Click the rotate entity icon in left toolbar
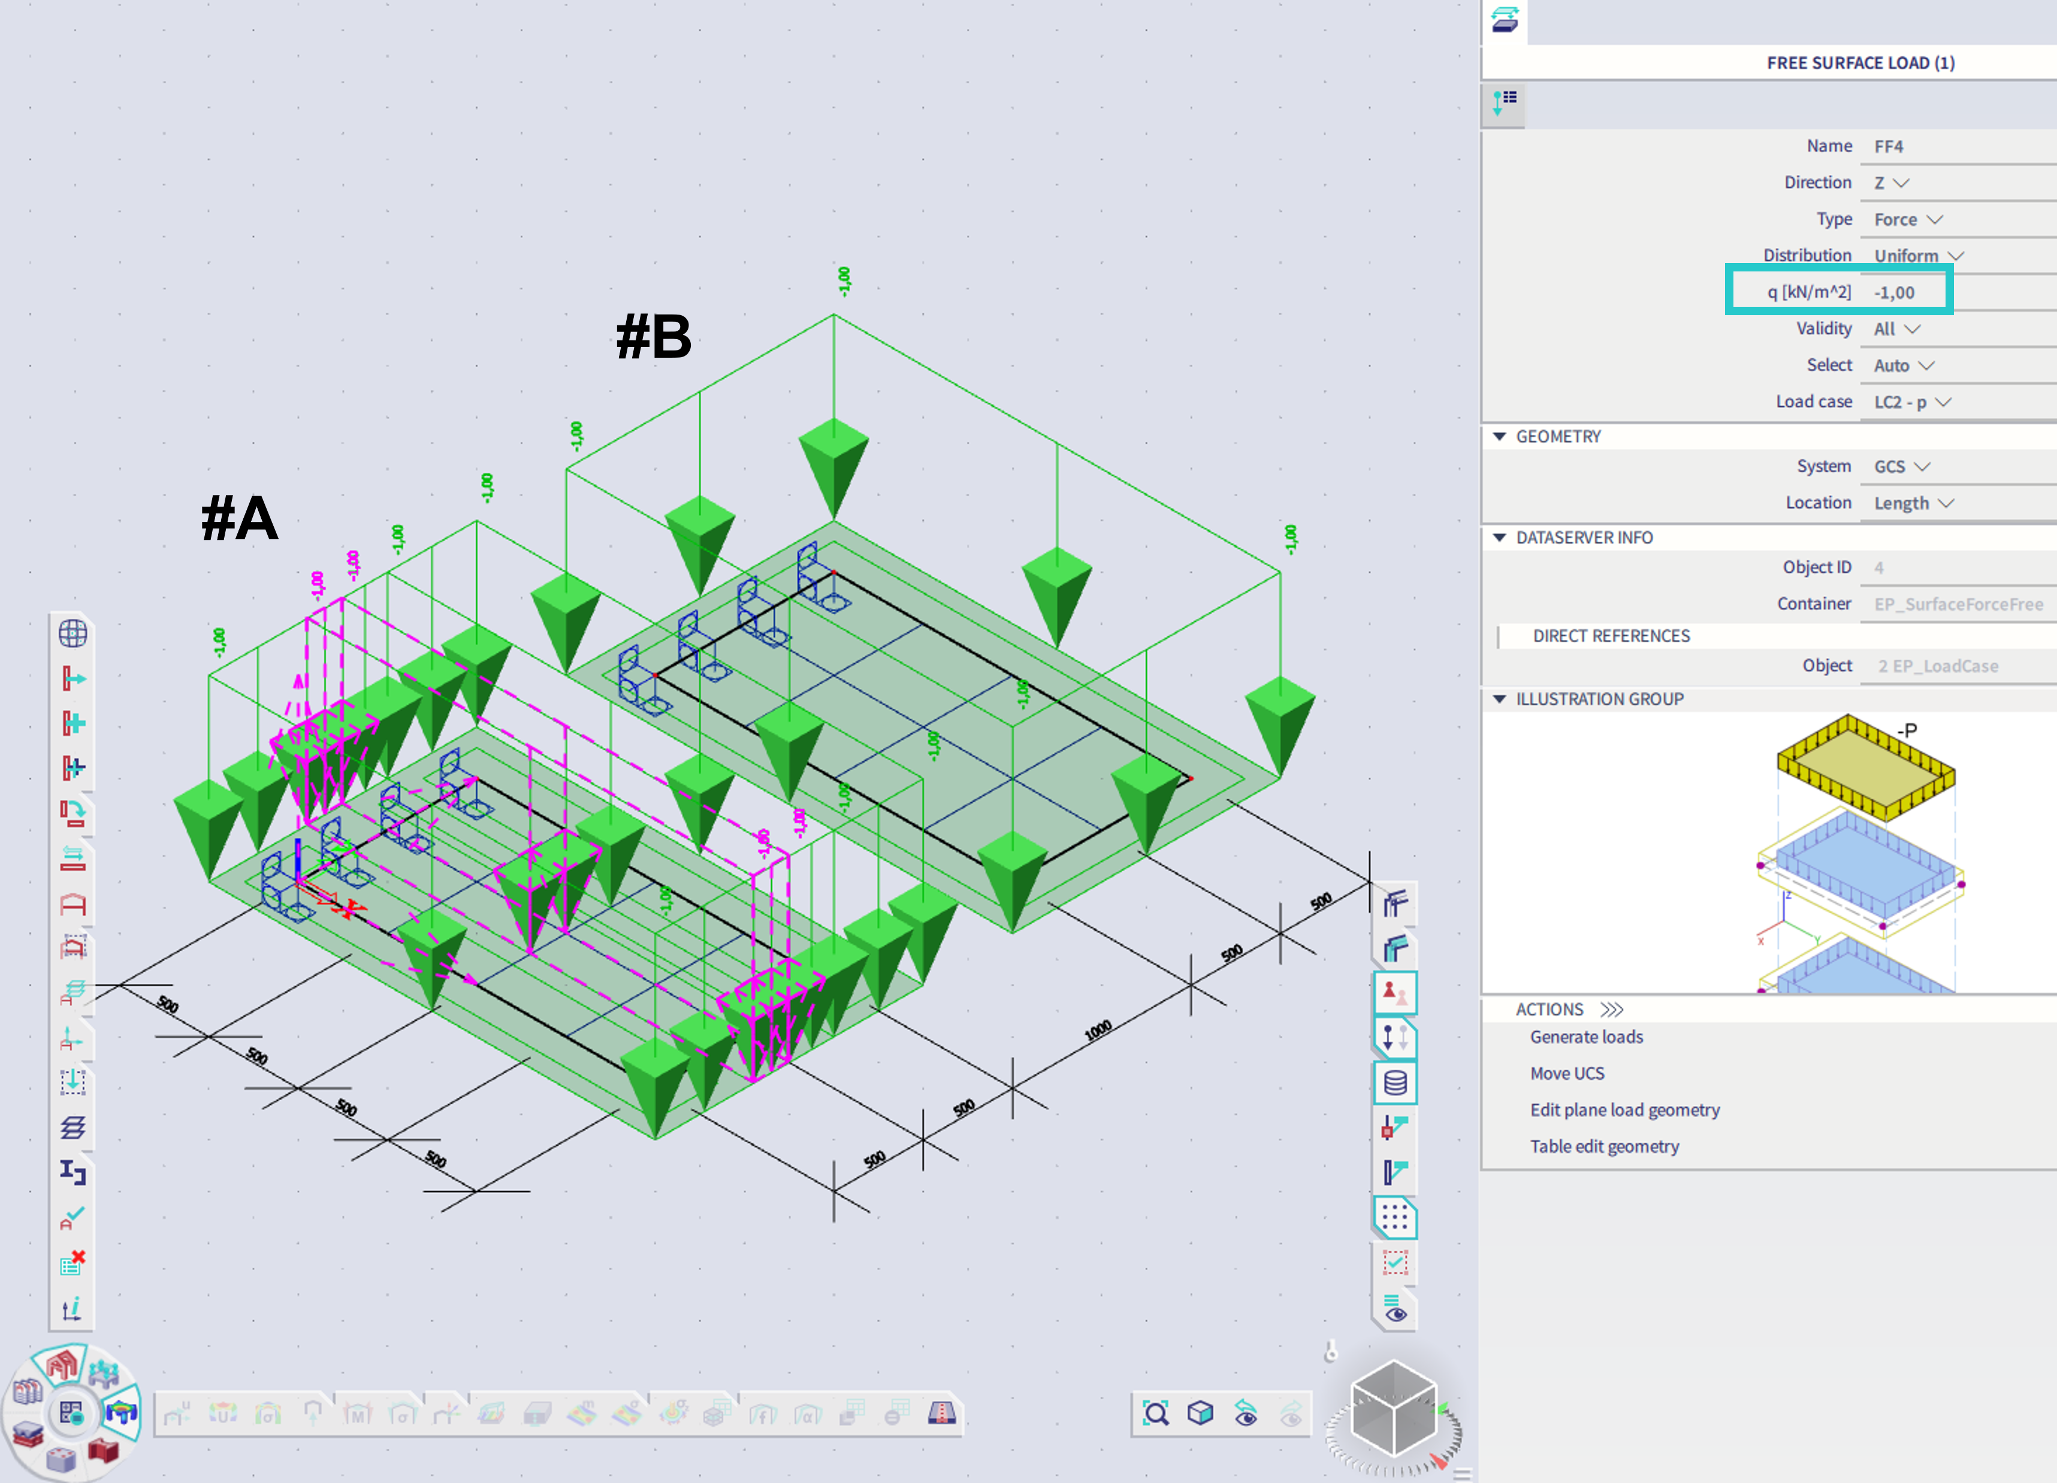The image size is (2057, 1483). [73, 813]
